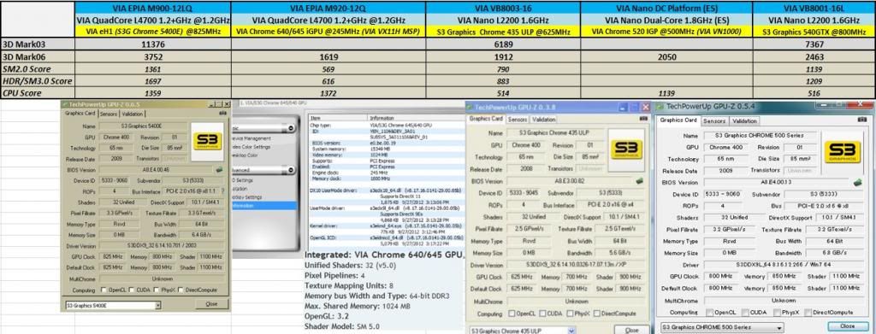Select cell showing 11376
This screenshot has width=876, height=334.
(x=152, y=44)
